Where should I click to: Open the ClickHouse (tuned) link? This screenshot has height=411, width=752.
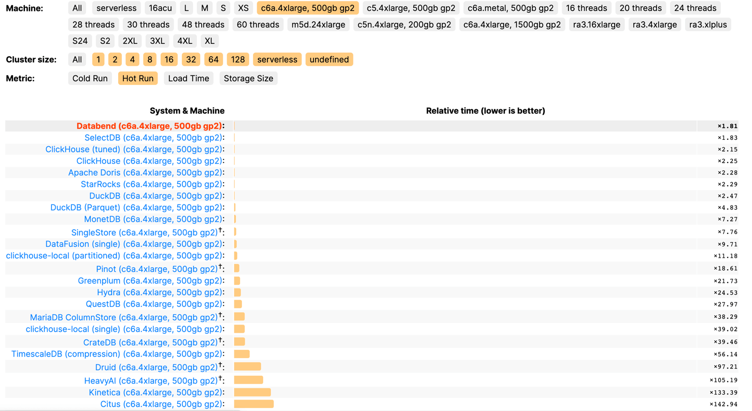[134, 149]
